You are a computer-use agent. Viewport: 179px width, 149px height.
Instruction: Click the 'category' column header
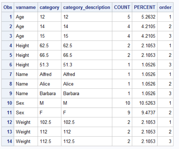coord(50,7)
